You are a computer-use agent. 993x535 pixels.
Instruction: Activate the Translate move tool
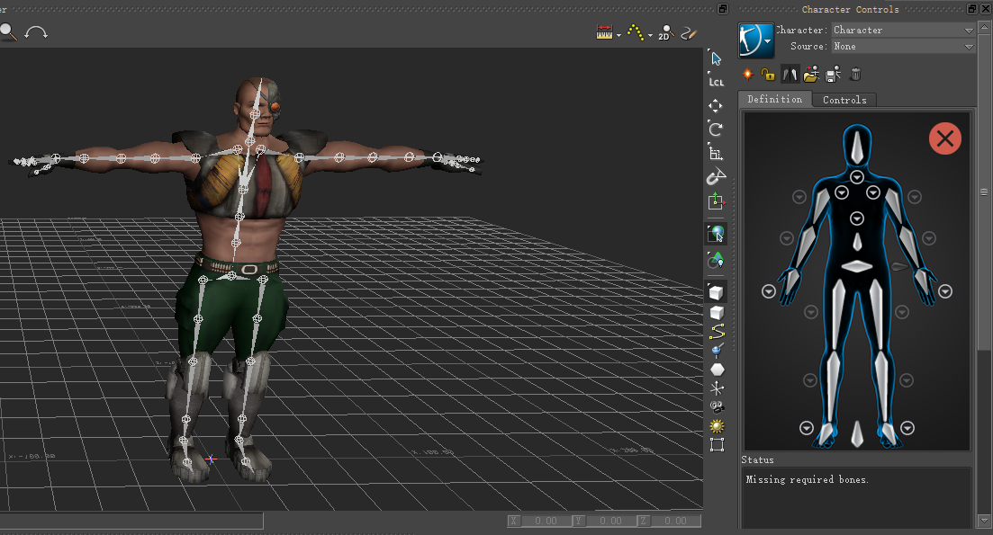(716, 105)
